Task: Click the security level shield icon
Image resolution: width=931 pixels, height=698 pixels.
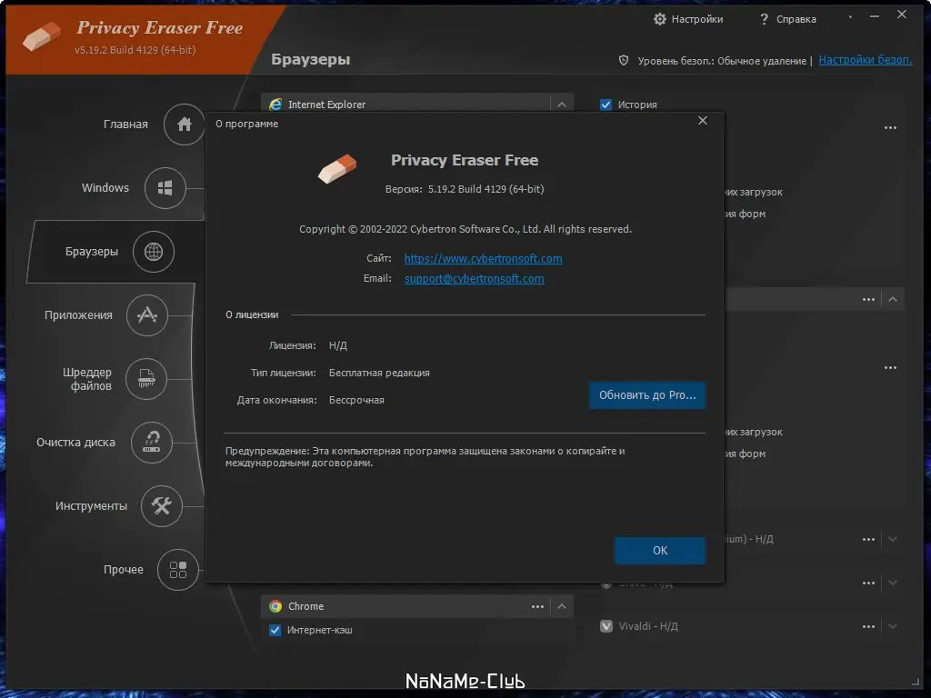Action: 624,60
